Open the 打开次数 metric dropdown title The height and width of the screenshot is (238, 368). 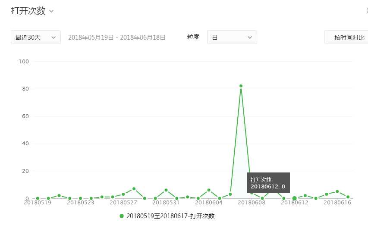(x=28, y=11)
